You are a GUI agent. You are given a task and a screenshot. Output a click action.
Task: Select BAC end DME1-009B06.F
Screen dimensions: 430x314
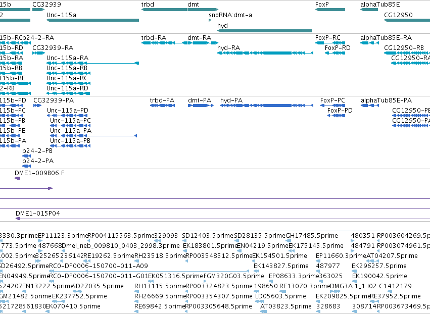(x=39, y=173)
